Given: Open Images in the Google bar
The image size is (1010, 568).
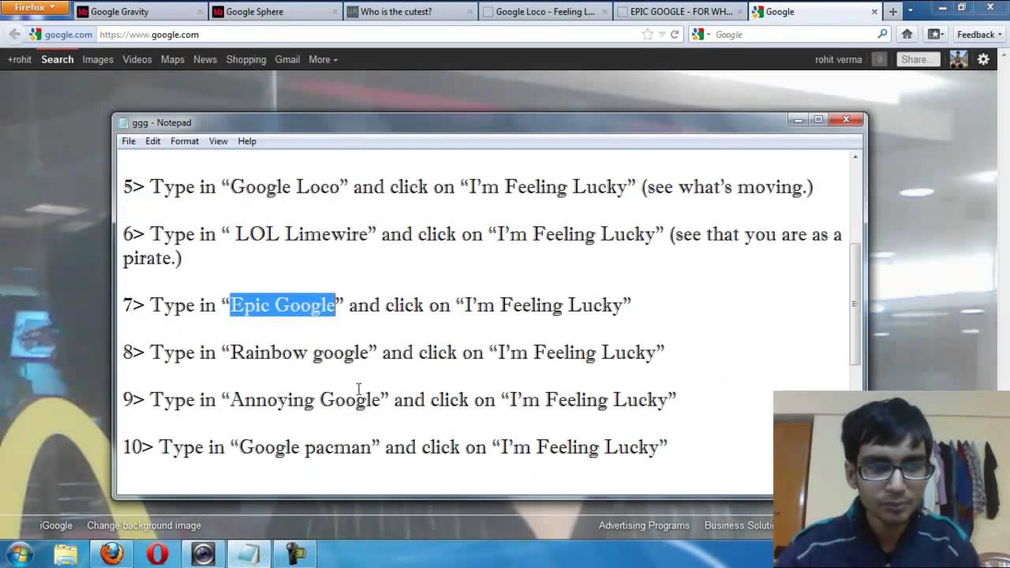Looking at the screenshot, I should pos(98,59).
